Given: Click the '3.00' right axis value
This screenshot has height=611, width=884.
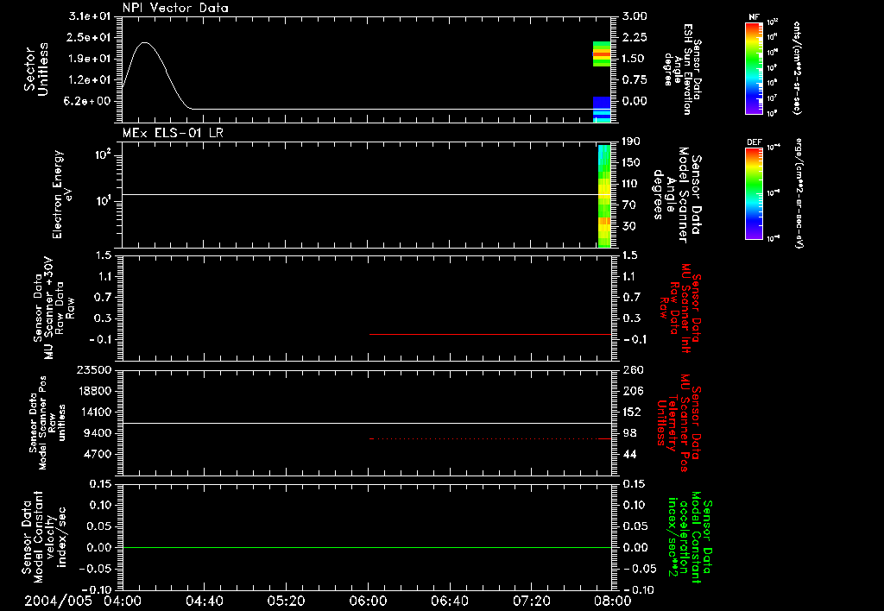Looking at the screenshot, I should click(635, 16).
